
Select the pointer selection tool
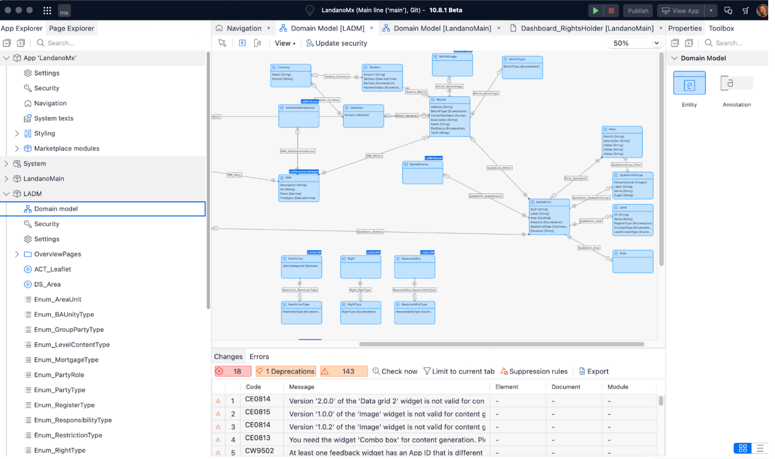tap(222, 43)
